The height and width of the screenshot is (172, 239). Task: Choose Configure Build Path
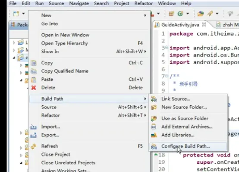coord(188,146)
